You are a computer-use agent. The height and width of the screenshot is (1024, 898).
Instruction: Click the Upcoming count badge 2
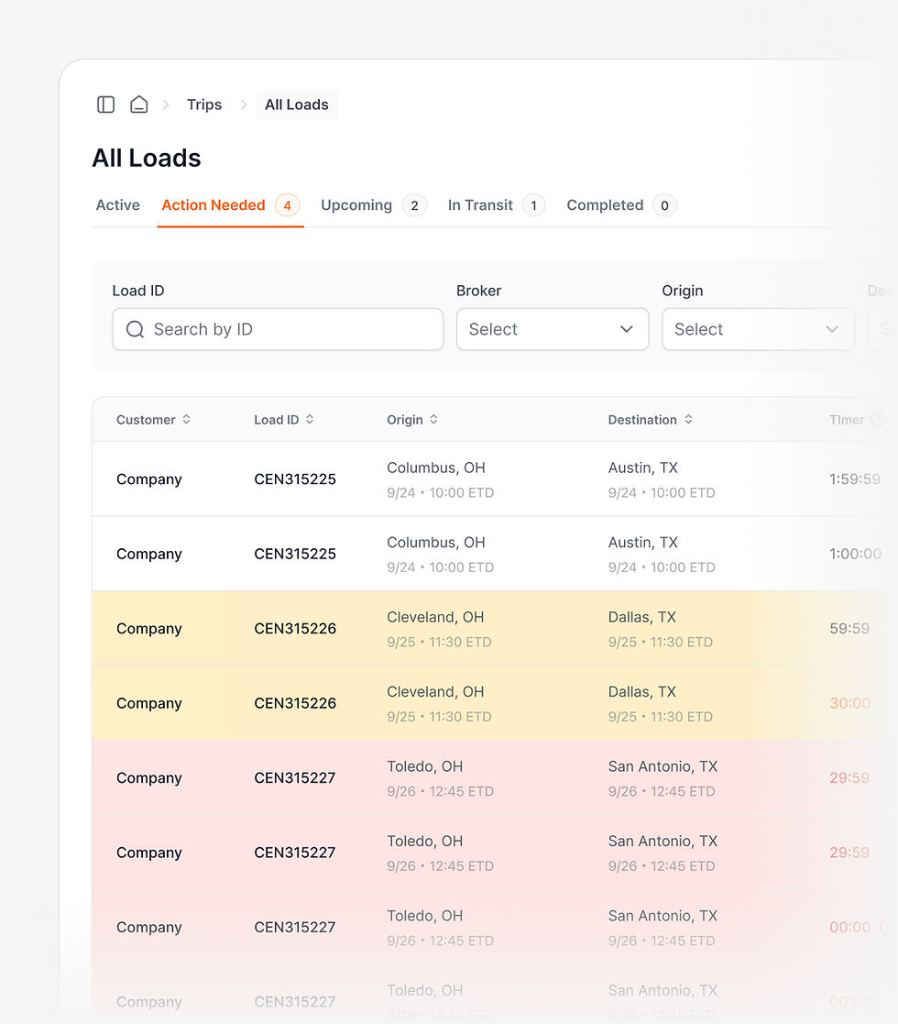pos(414,205)
